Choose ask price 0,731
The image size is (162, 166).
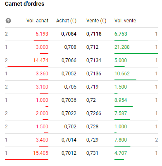pos(92,153)
